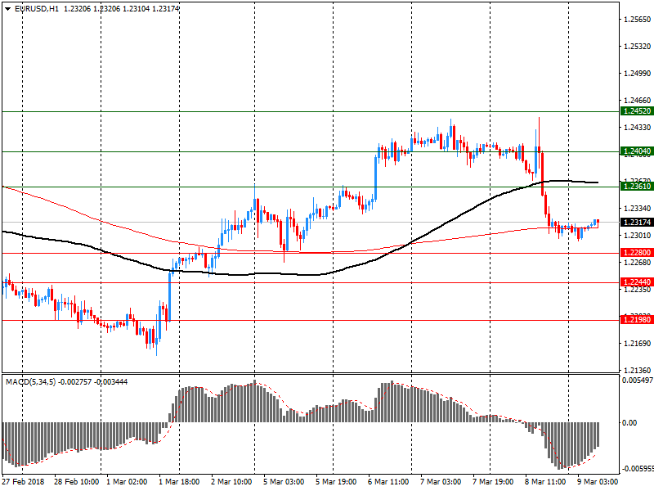654x491 pixels.
Task: Click the 5 Mar 19:00 time label
Action: (x=336, y=481)
